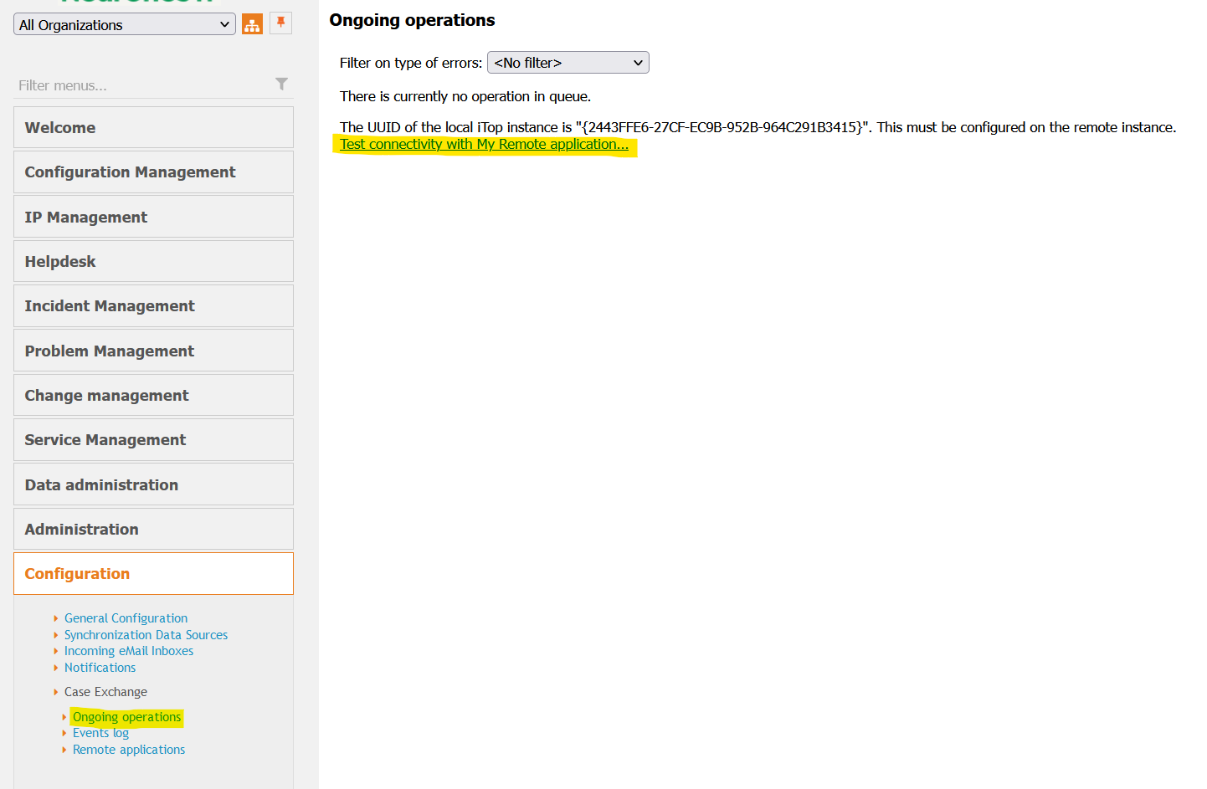
Task: Click Test connectivity with My Remote application link
Action: coord(484,145)
